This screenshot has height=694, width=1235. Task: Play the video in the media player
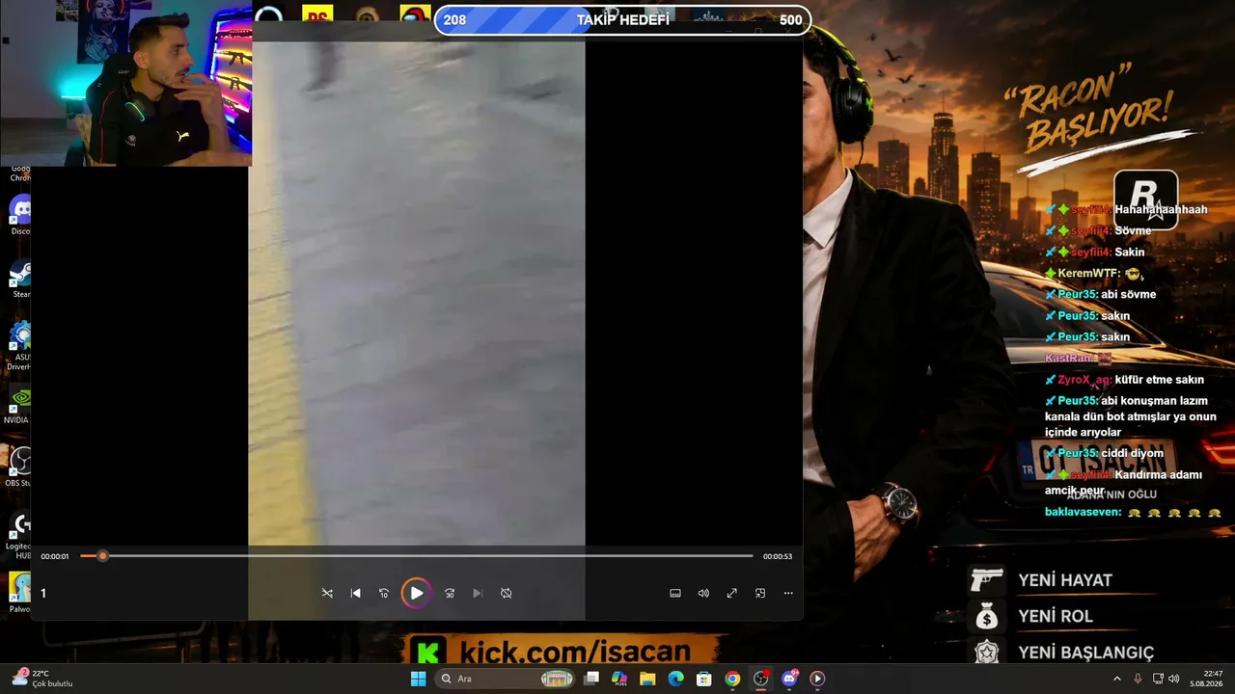(416, 593)
